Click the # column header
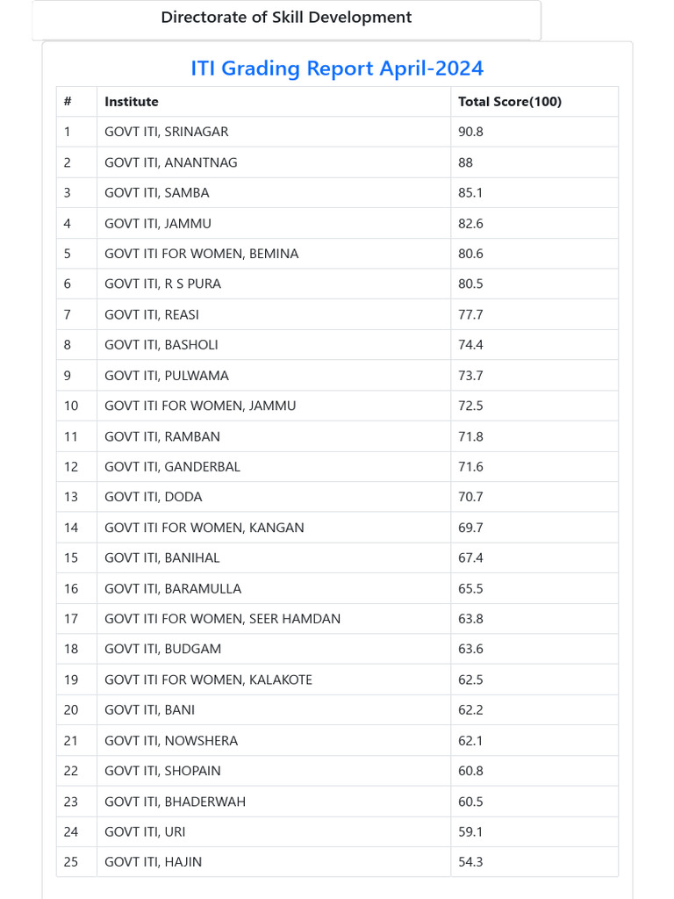 coord(68,102)
